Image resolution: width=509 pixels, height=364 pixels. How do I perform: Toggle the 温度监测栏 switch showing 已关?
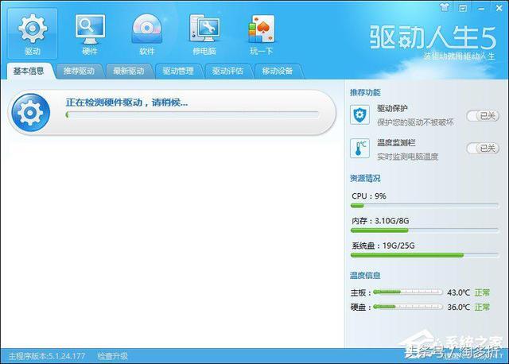click(483, 149)
